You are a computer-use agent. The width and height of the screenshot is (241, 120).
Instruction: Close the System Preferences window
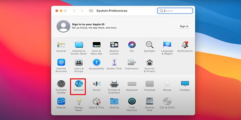(x=57, y=11)
